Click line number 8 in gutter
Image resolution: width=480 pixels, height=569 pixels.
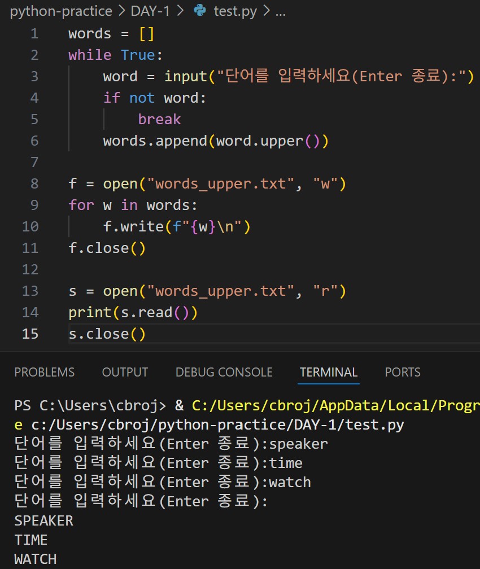[34, 183]
